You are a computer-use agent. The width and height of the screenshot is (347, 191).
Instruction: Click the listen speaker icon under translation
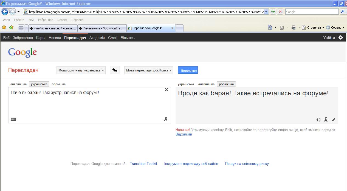point(318,120)
